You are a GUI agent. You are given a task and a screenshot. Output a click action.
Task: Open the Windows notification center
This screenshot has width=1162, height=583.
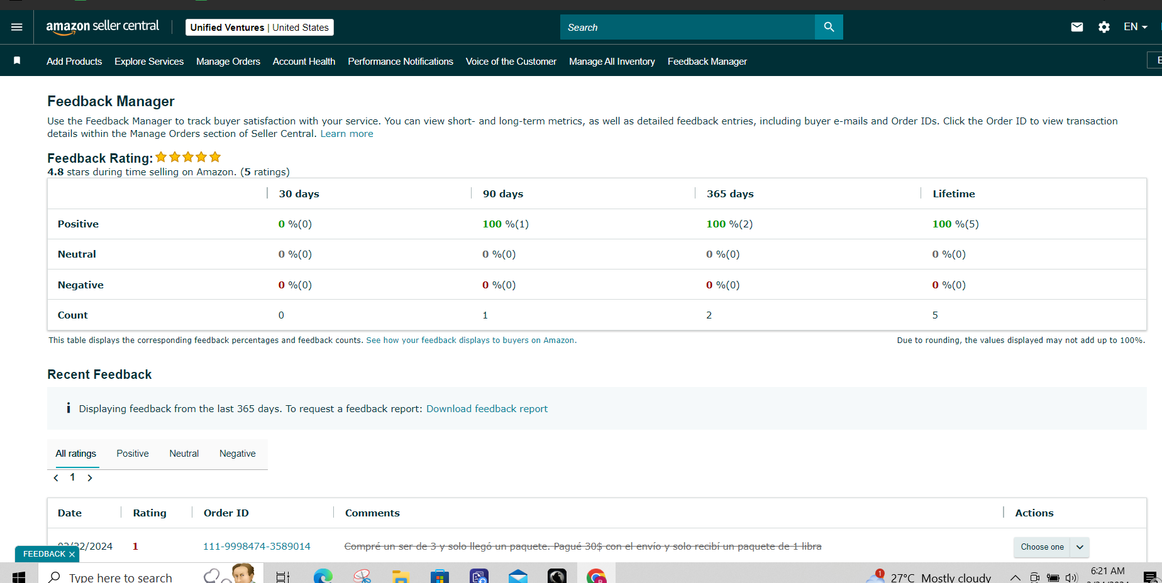(1150, 577)
